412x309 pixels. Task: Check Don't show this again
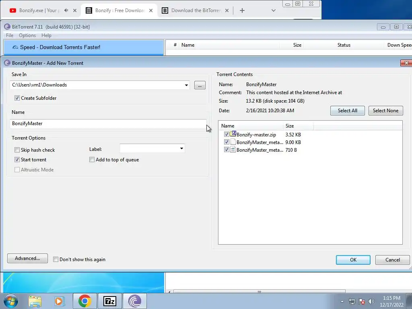point(56,260)
